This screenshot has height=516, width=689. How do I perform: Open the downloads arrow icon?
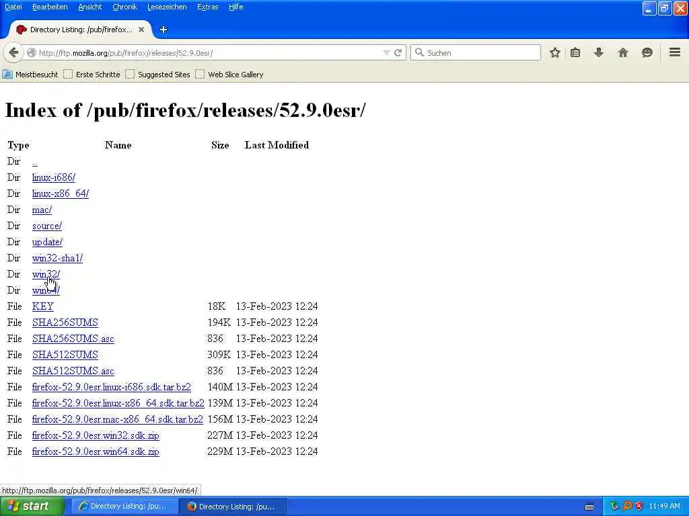click(x=598, y=52)
